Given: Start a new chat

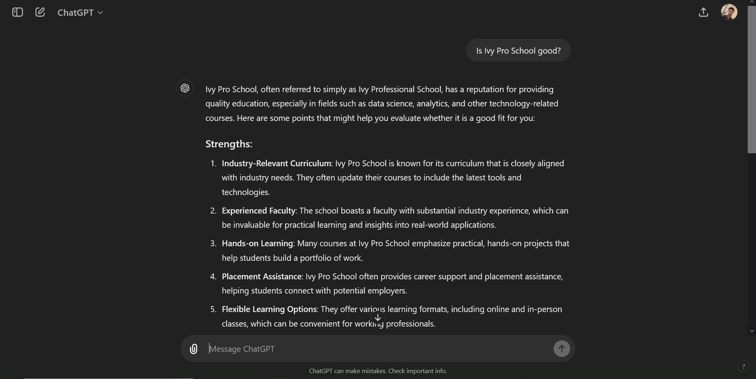Looking at the screenshot, I should pos(39,12).
